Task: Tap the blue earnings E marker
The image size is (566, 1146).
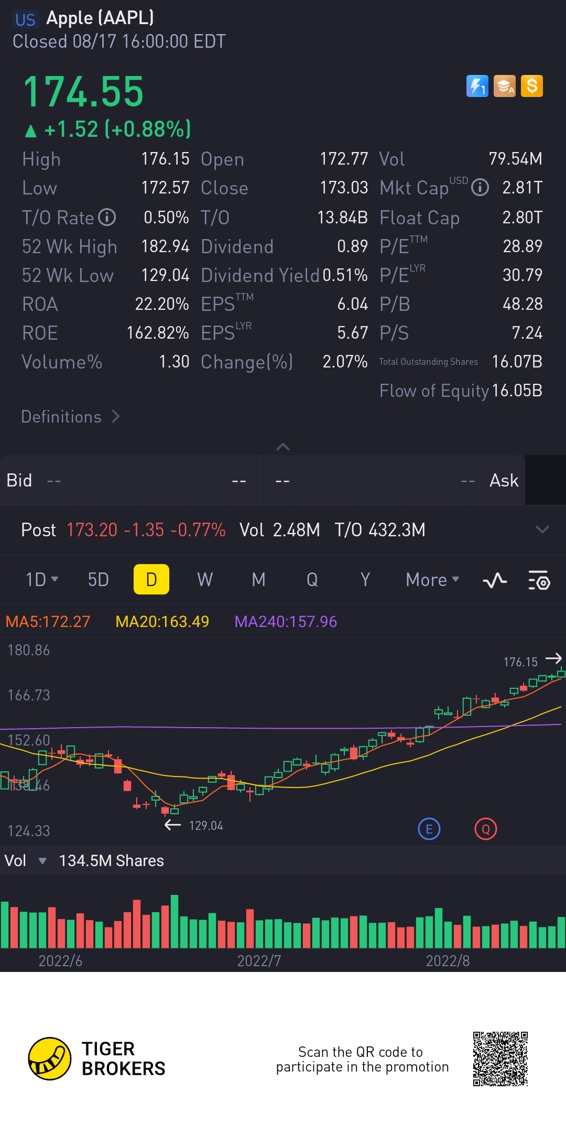Action: tap(429, 829)
